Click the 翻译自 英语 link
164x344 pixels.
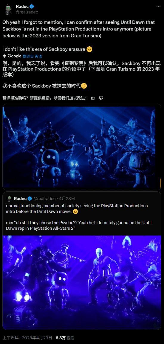33,56
